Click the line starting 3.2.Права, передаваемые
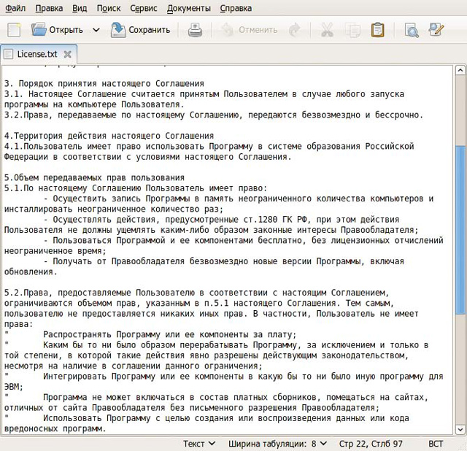Image resolution: width=467 pixels, height=451 pixels. 214,115
